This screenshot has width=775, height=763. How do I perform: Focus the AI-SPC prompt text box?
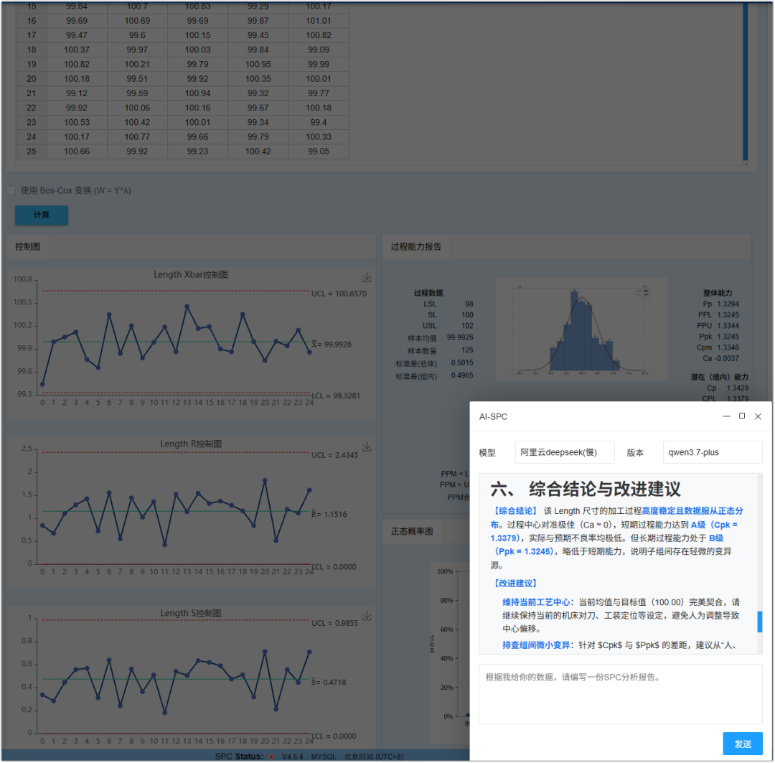(620, 694)
